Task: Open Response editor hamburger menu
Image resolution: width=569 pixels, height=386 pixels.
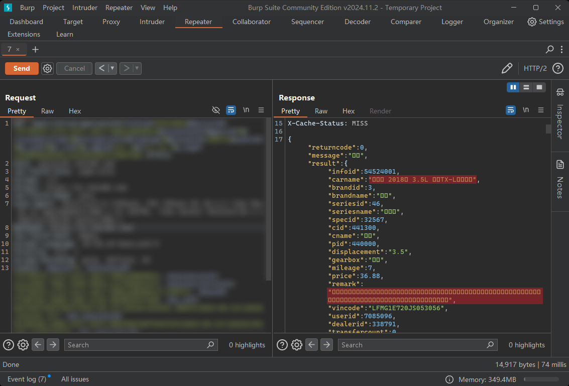Action: [541, 110]
